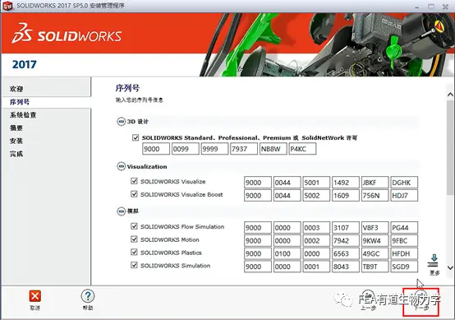The height and width of the screenshot is (320, 455).
Task: Click the 8043 field in the Simulation row
Action: pyautogui.click(x=346, y=267)
